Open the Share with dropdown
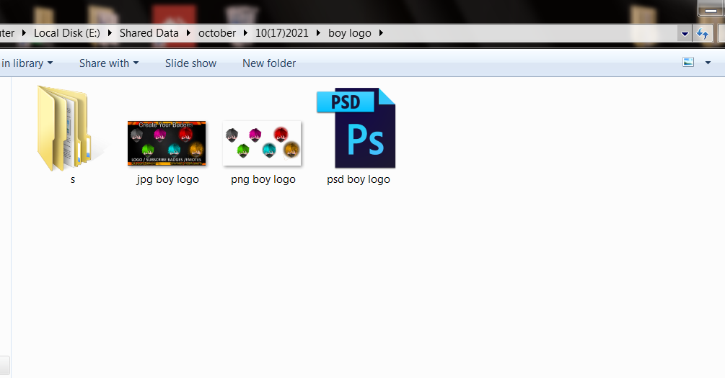Image resolution: width=725 pixels, height=378 pixels. [109, 63]
